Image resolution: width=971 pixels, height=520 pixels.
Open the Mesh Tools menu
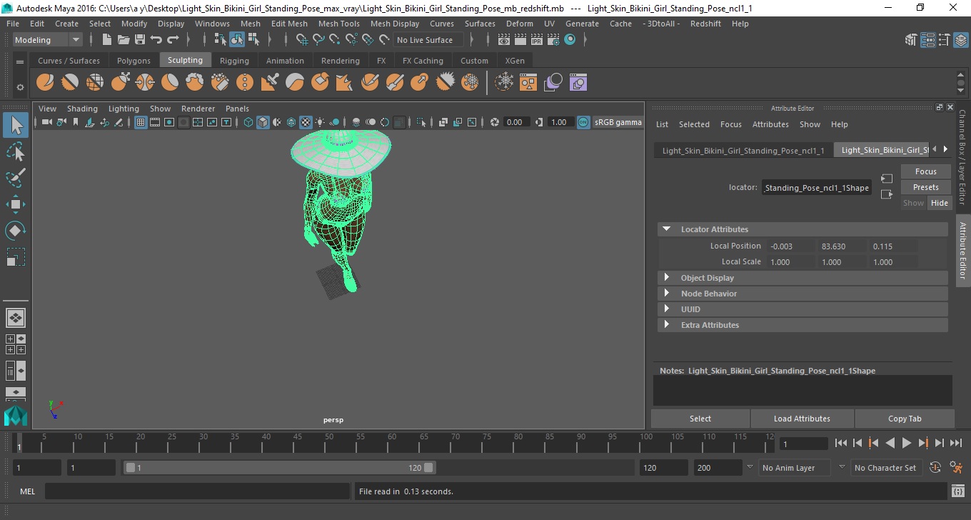[338, 24]
